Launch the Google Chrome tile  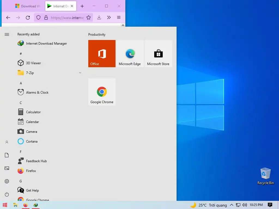102,92
